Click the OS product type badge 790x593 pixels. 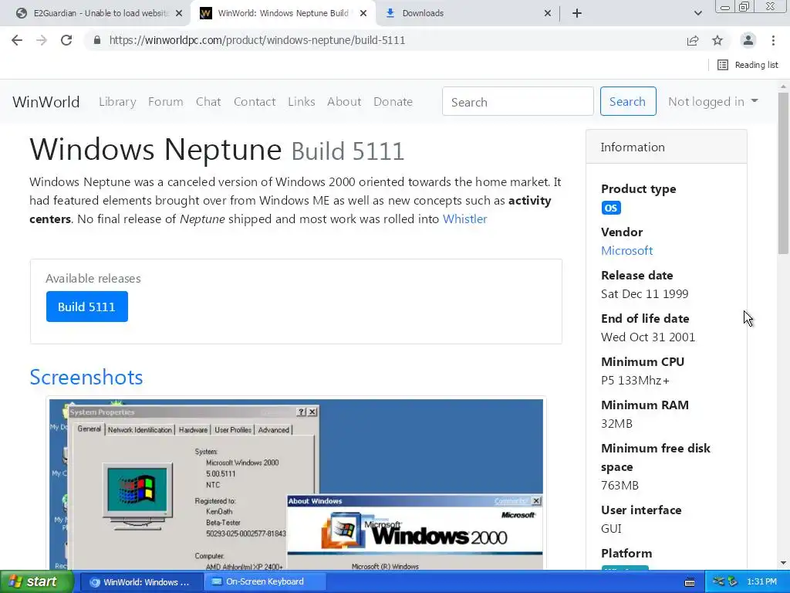611,208
